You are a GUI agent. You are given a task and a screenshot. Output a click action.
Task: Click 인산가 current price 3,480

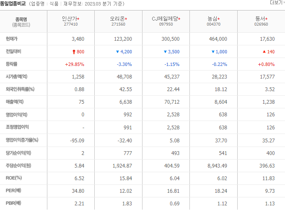point(78,39)
